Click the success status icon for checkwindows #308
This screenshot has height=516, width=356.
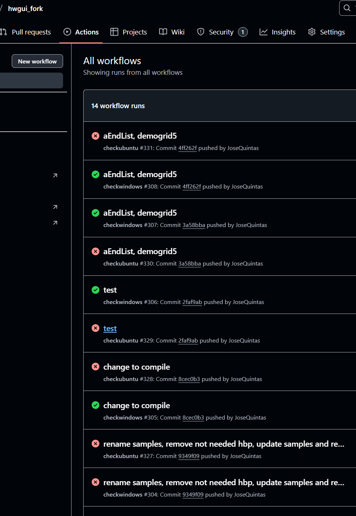(x=95, y=175)
